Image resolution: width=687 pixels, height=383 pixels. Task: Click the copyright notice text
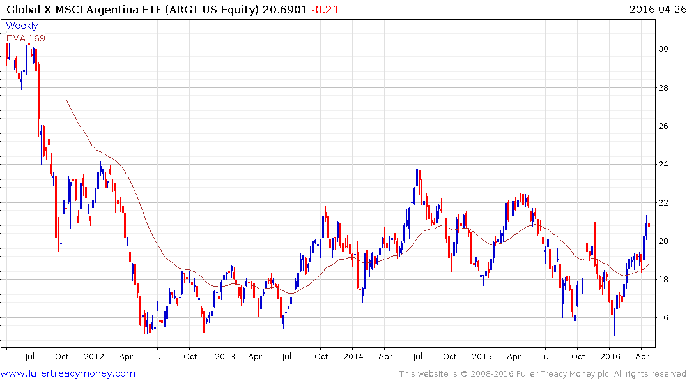[x=543, y=374]
